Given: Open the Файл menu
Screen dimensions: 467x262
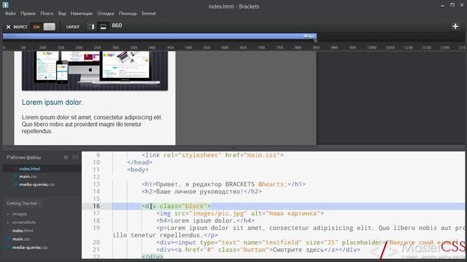Looking at the screenshot, I should (10, 13).
